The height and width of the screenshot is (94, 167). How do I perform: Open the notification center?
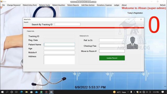[163, 92]
